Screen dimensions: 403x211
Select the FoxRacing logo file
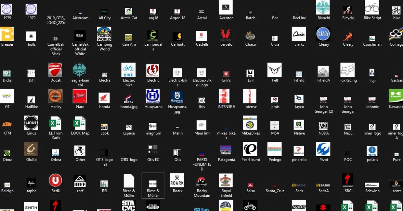click(348, 70)
